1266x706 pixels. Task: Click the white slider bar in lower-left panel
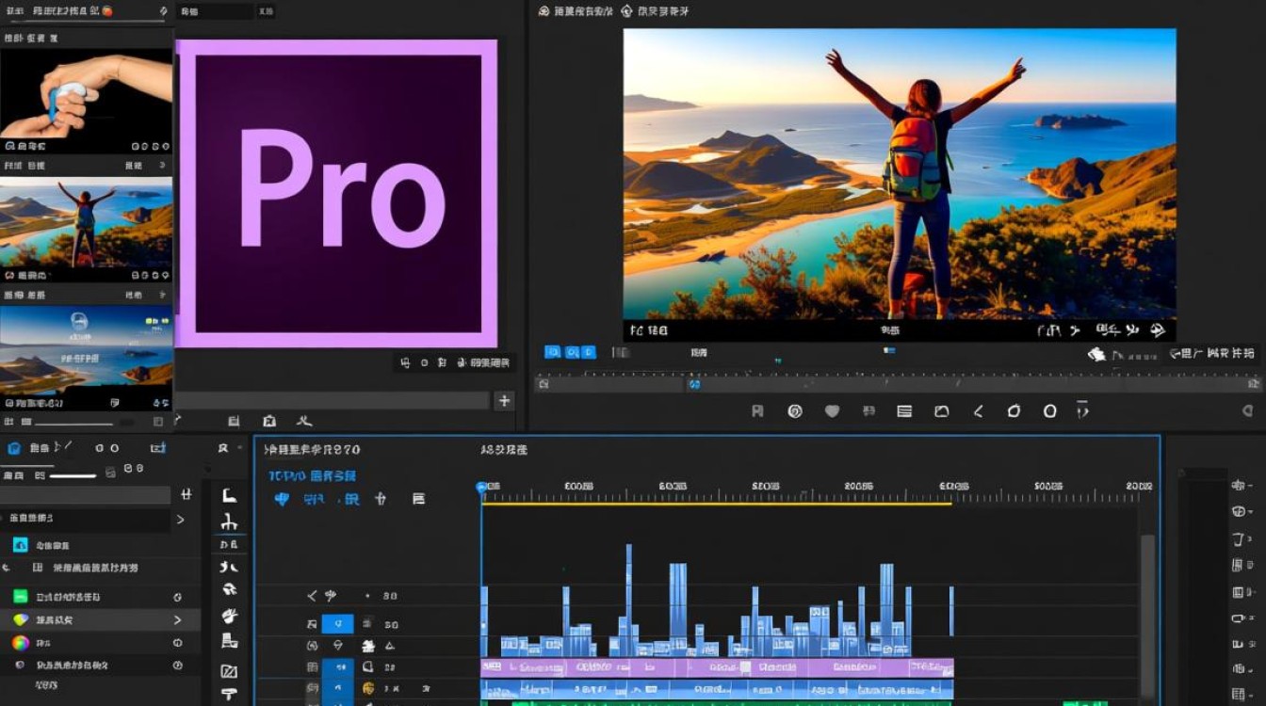coord(73,475)
